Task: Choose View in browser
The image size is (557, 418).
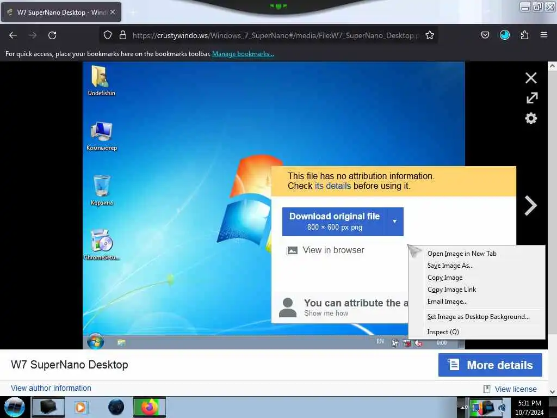Action: pyautogui.click(x=325, y=250)
